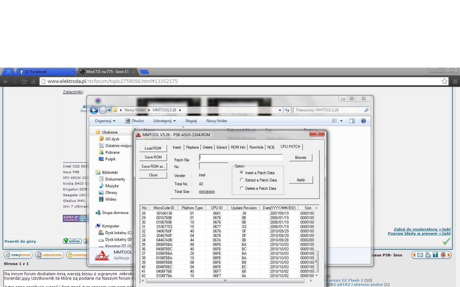Expand the Nowy folder breadcrumb arrow
This screenshot has height=287, width=460.
(149, 110)
